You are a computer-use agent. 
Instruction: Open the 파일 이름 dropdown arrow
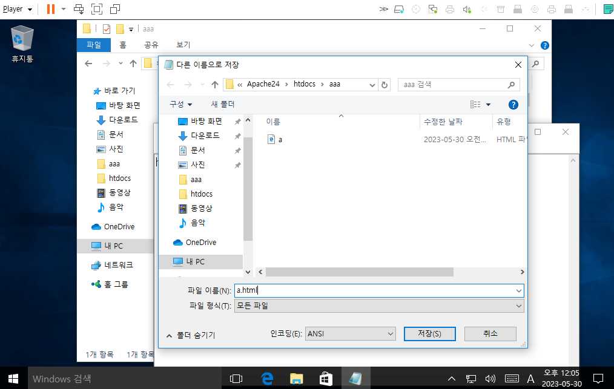[x=519, y=291]
